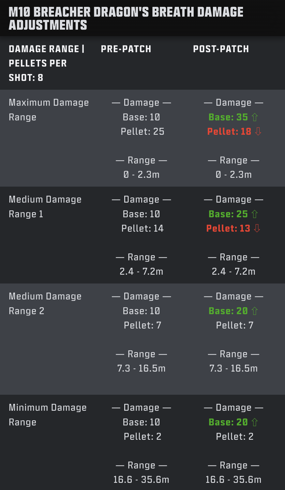Click the green Base: 35 post-patch value
The height and width of the screenshot is (490, 285).
point(228,117)
